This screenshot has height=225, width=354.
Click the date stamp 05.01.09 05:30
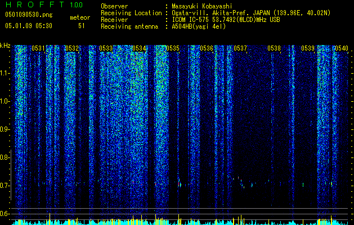pos(29,26)
